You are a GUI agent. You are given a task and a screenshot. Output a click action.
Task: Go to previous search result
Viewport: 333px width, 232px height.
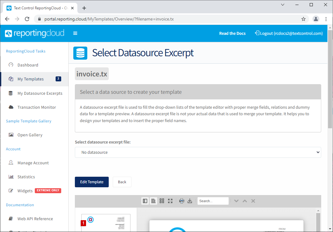245,201
